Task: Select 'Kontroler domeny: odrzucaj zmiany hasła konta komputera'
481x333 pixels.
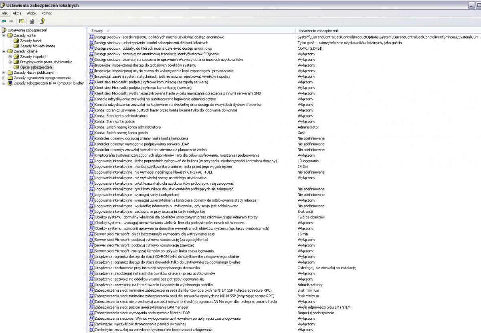Action: point(141,138)
